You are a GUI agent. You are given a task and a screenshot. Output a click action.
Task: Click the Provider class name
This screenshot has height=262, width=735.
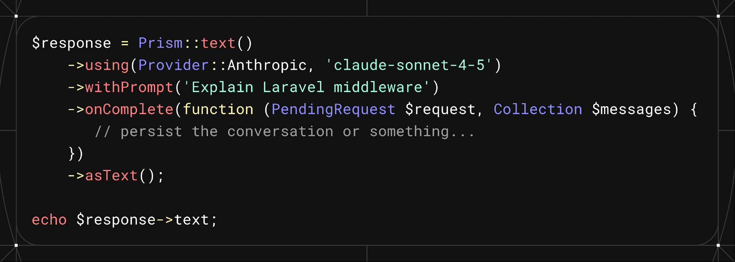pos(173,65)
